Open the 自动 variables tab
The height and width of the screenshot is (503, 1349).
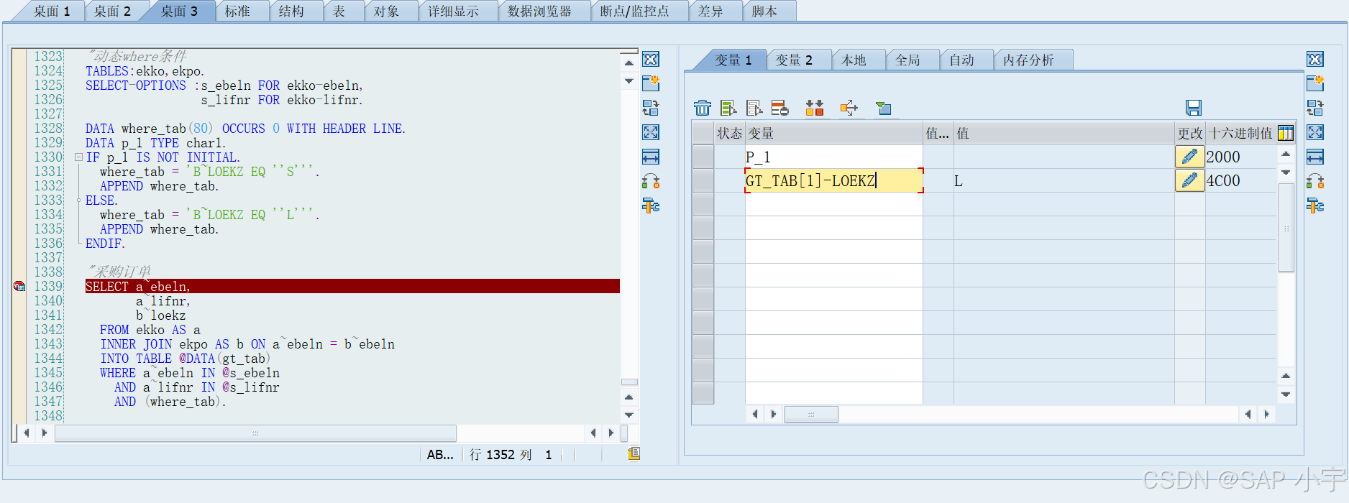[x=961, y=60]
